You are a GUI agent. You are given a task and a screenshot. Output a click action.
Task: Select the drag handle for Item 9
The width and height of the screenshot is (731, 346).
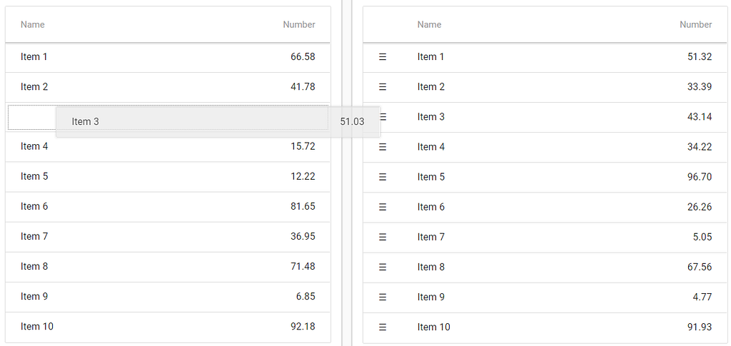pos(383,297)
